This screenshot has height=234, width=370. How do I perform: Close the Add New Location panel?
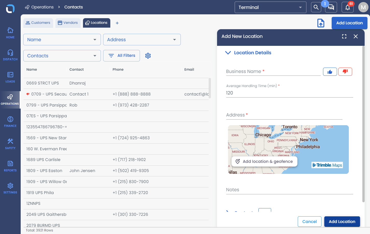355,36
